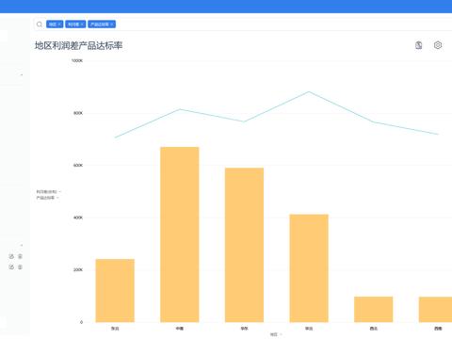Open the 利润差 y-axis measure dropdown
The width and height of the screenshot is (452, 339).
(49, 191)
